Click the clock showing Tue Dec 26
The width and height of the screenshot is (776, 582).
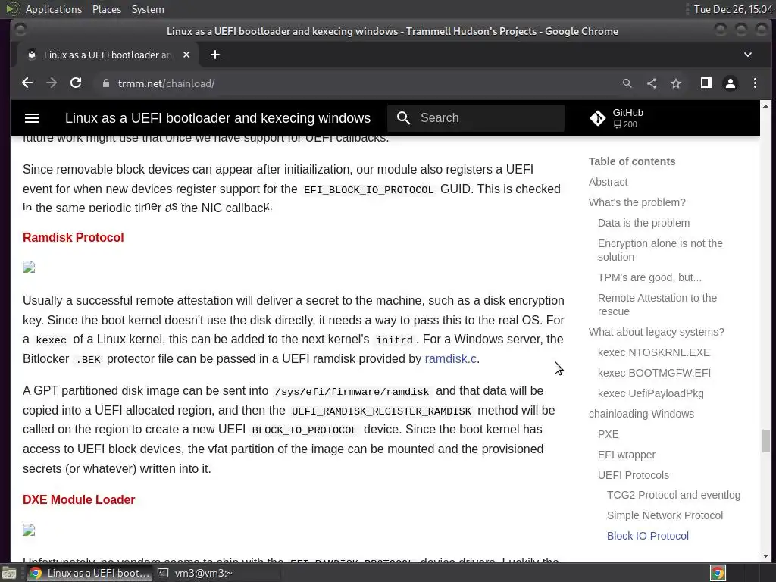[x=733, y=9]
